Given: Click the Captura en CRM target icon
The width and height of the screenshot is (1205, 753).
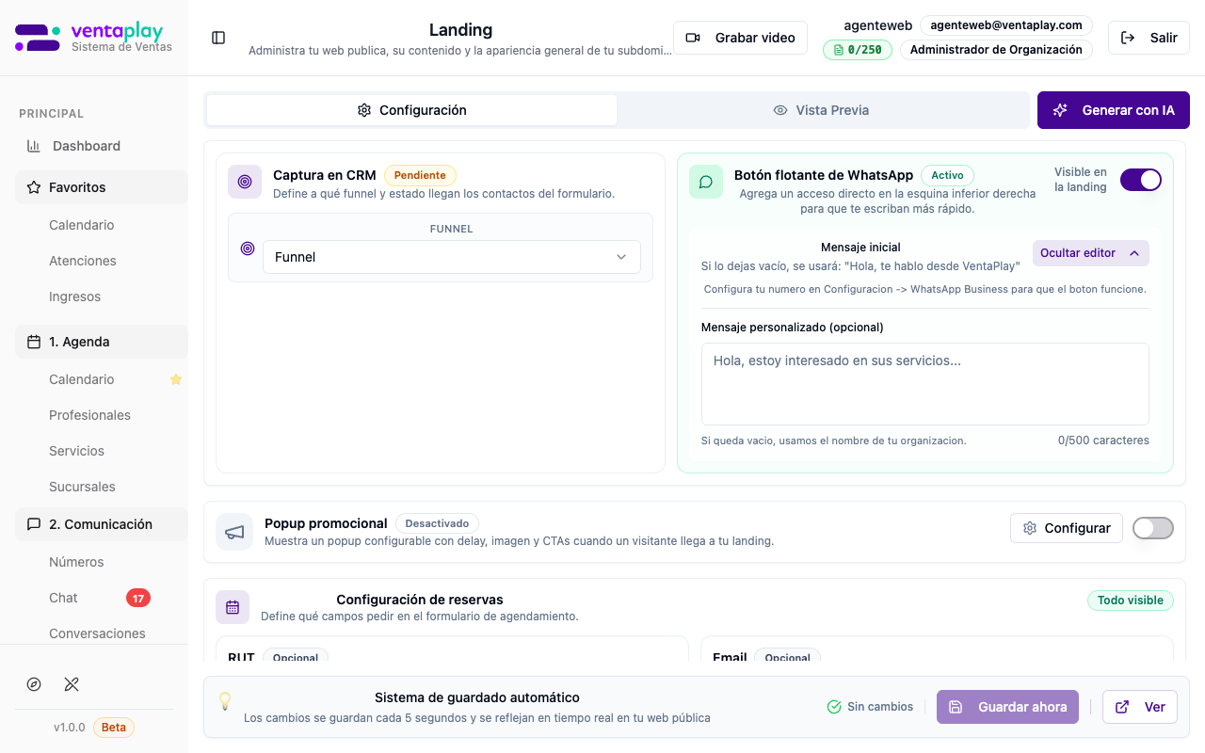Looking at the screenshot, I should tap(245, 182).
